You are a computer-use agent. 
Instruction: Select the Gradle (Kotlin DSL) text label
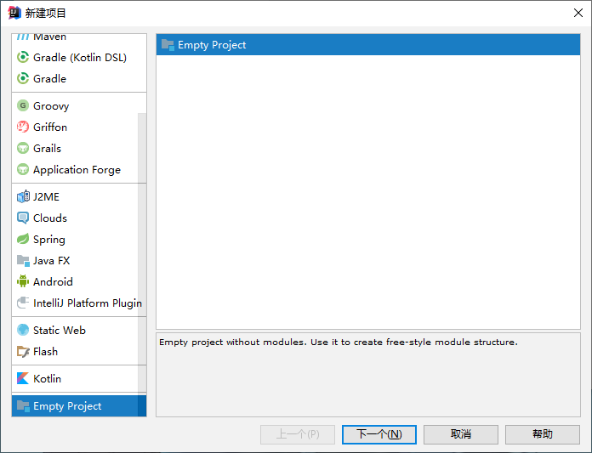[80, 58]
